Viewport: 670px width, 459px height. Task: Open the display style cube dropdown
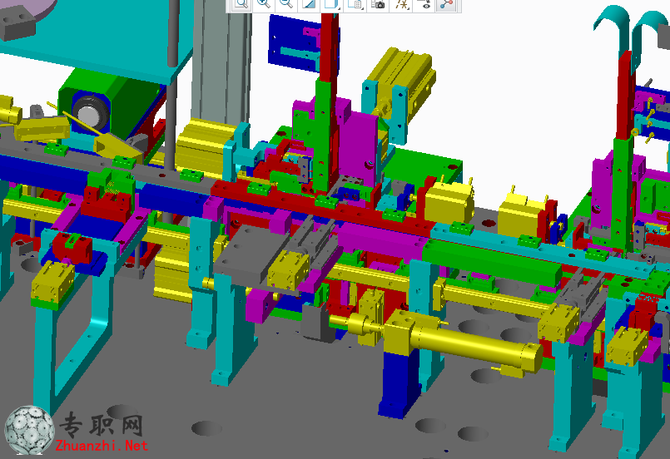click(x=331, y=4)
